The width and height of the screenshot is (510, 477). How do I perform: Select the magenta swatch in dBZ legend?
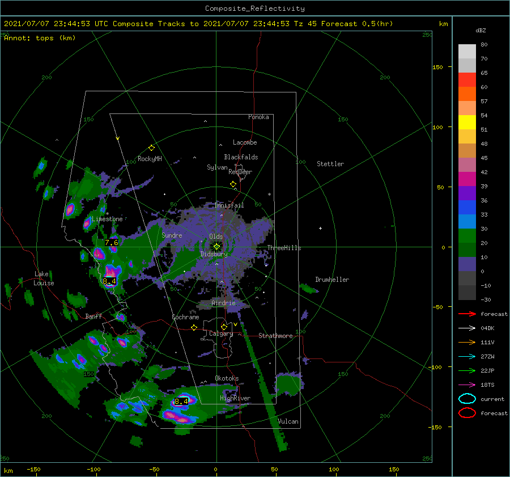click(467, 179)
